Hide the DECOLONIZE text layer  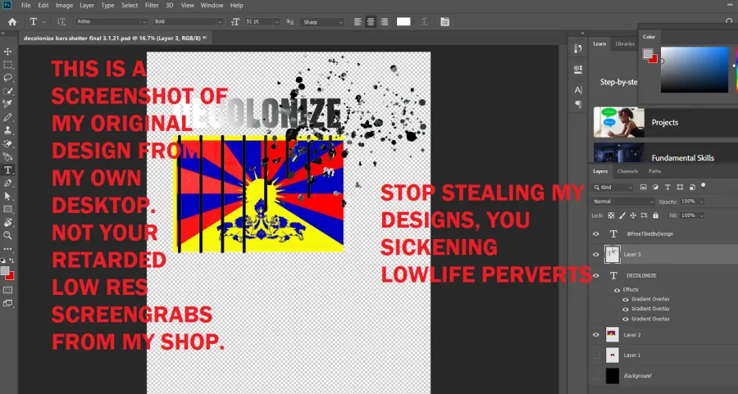coord(596,275)
